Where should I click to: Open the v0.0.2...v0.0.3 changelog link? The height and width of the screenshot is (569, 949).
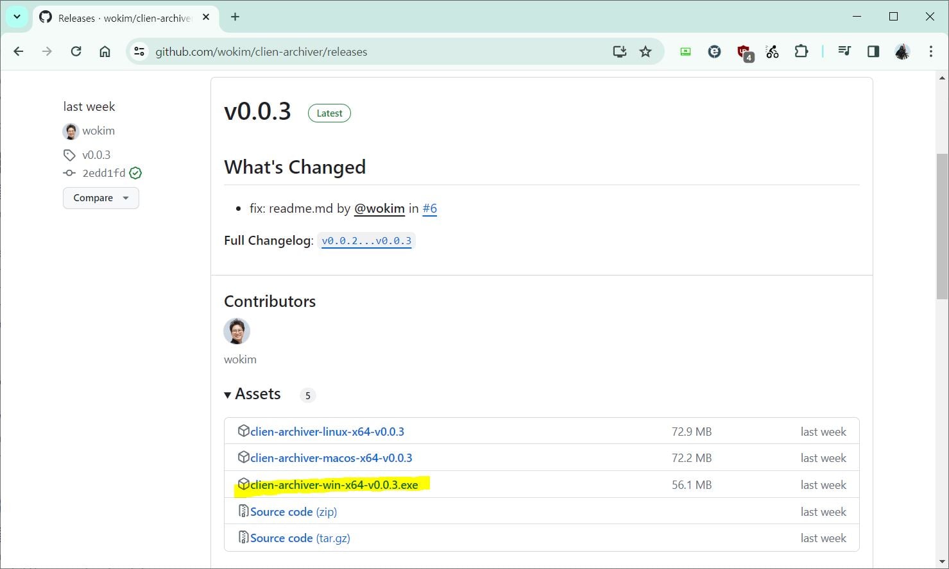pos(366,241)
